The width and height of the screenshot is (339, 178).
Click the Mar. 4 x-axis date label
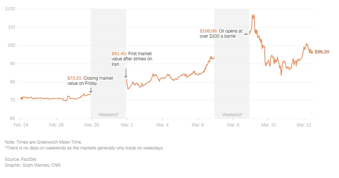(x=162, y=125)
